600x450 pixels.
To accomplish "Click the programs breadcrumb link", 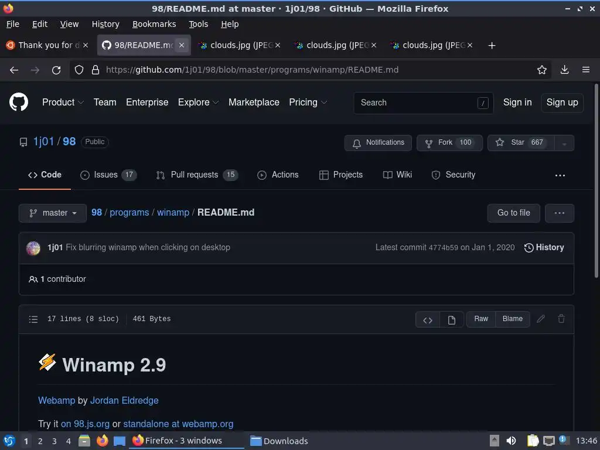I will coord(129,213).
